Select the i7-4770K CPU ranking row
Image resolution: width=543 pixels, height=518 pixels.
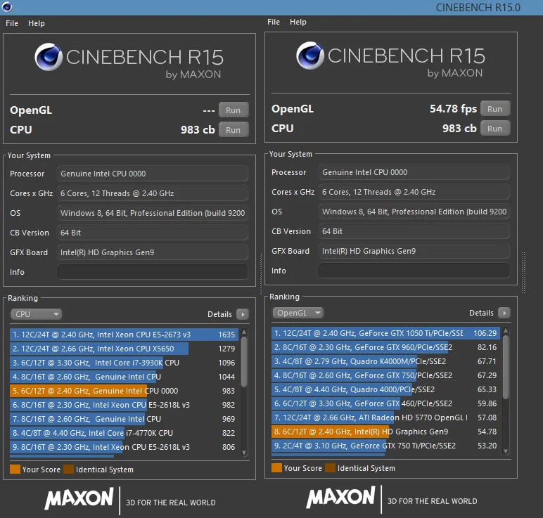point(124,433)
